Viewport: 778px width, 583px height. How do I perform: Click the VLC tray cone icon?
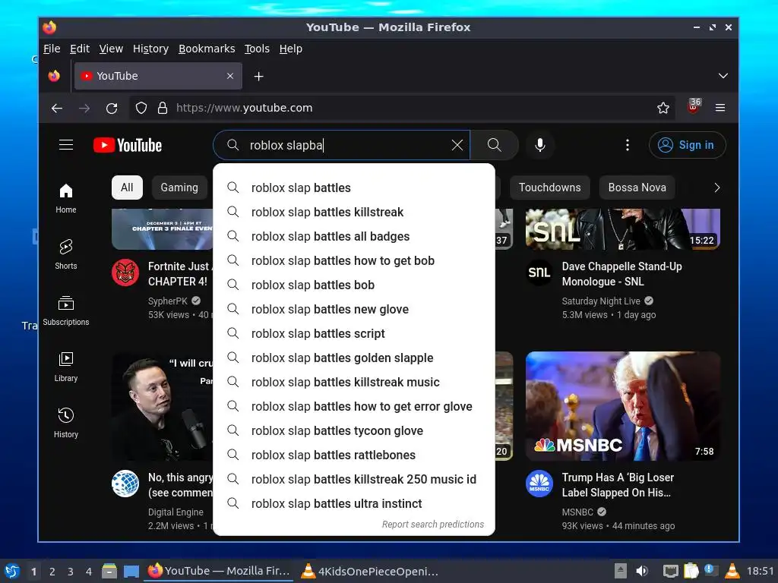tap(732, 571)
